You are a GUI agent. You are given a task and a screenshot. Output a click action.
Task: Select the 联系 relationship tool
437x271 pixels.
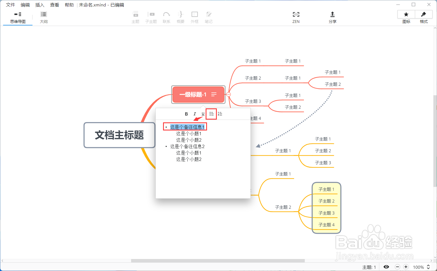(166, 18)
